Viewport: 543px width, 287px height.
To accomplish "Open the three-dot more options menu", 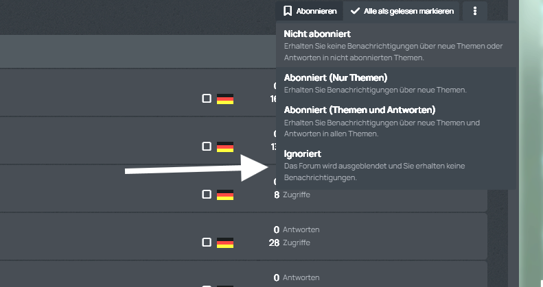I will point(475,11).
